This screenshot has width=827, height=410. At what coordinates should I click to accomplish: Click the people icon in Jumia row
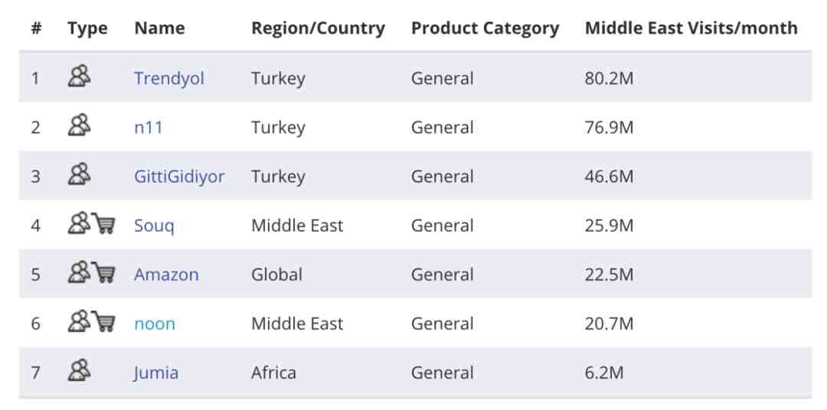coord(79,370)
